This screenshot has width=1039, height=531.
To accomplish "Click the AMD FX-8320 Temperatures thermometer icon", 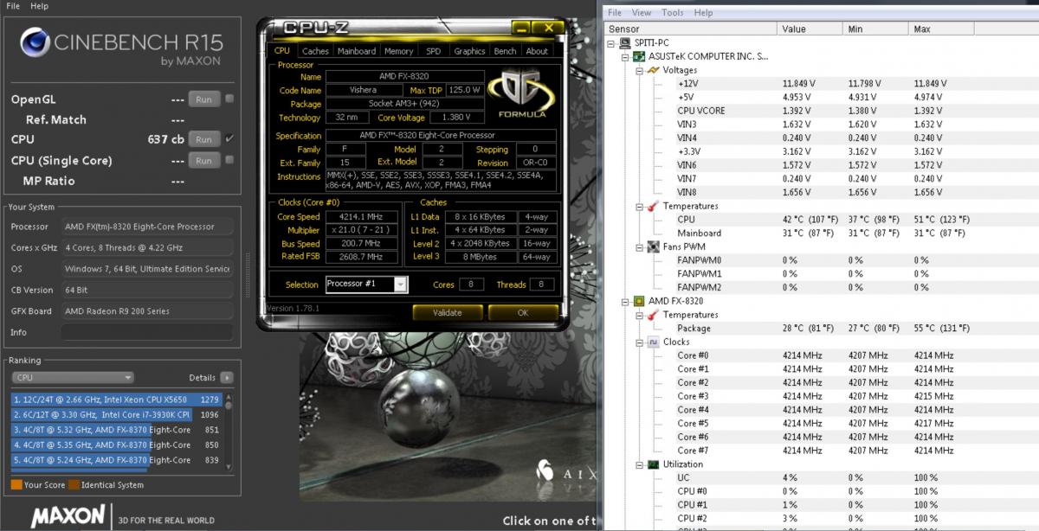I will (652, 315).
